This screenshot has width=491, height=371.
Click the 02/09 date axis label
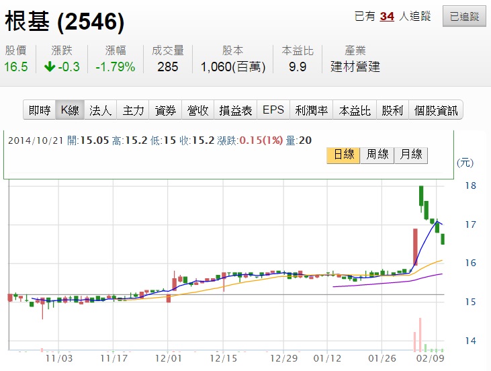(431, 358)
